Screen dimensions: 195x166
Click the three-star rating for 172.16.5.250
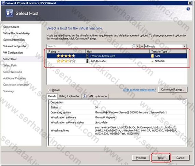[x=66, y=61]
